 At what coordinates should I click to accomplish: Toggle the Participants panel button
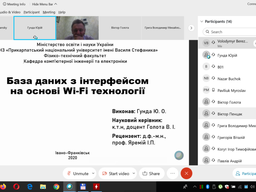[245, 173]
